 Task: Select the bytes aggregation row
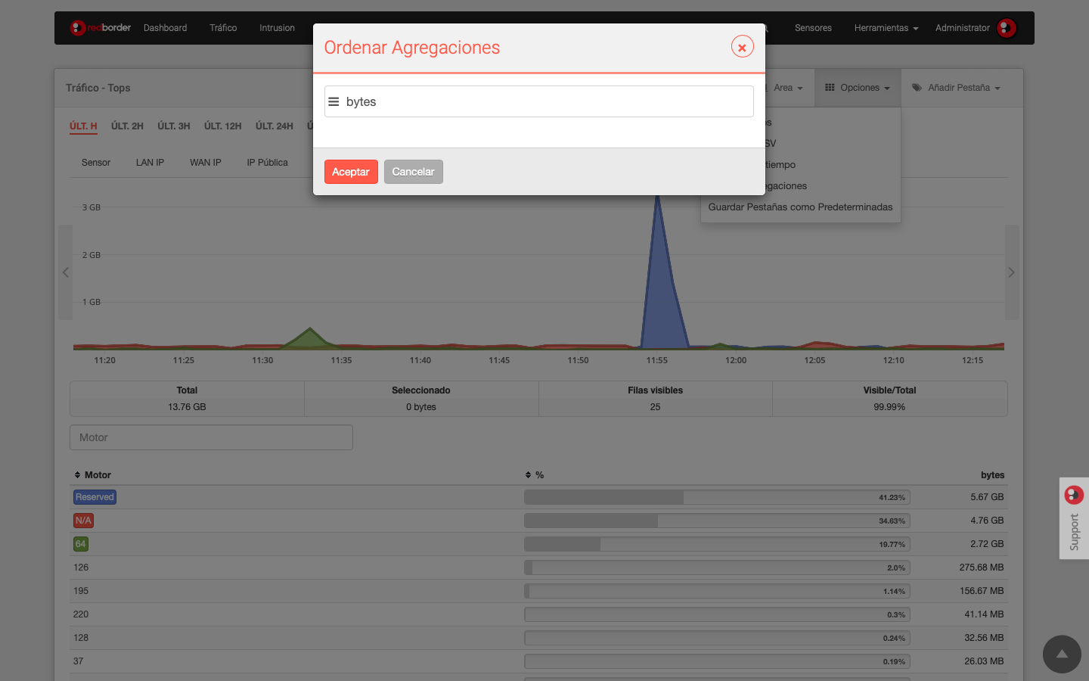point(539,101)
